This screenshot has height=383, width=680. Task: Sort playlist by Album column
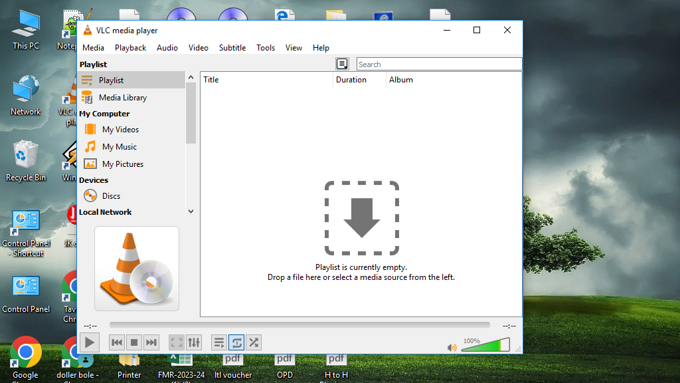454,80
